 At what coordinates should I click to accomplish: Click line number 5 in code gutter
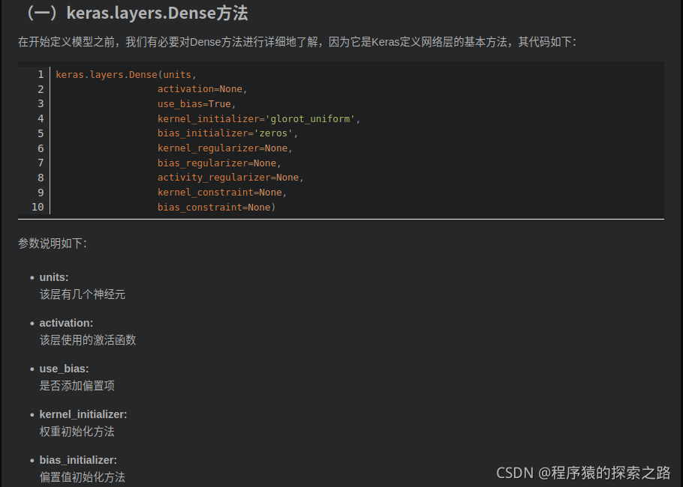click(x=41, y=133)
